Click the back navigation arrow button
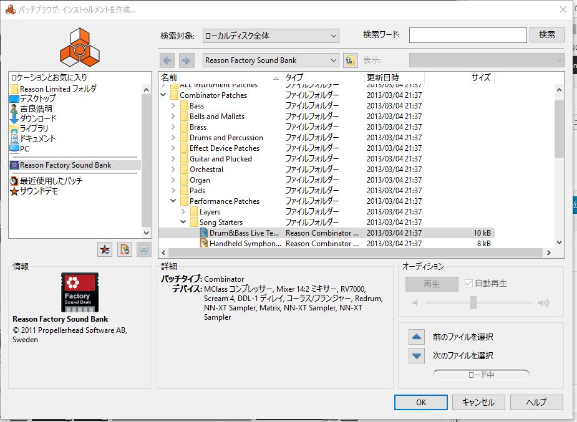 click(x=167, y=60)
